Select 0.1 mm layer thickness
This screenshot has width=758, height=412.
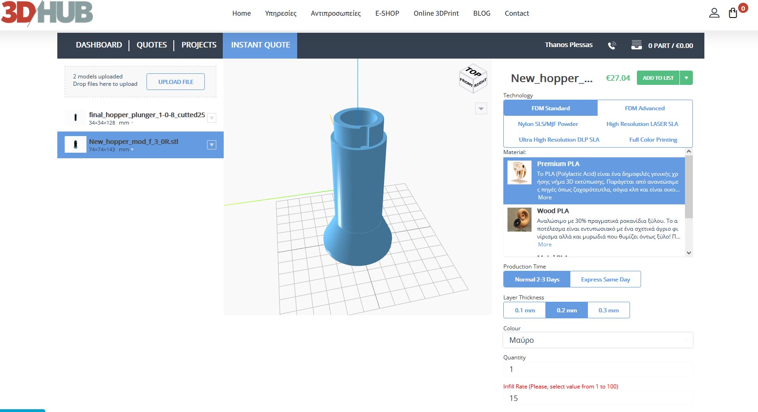click(x=525, y=310)
